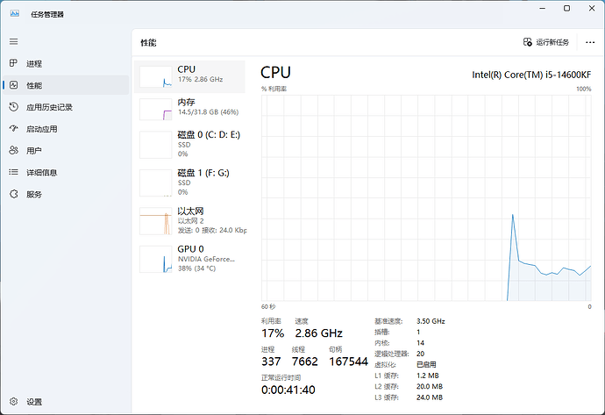
Task: Click the 已启用 virtualization status
Action: point(426,364)
